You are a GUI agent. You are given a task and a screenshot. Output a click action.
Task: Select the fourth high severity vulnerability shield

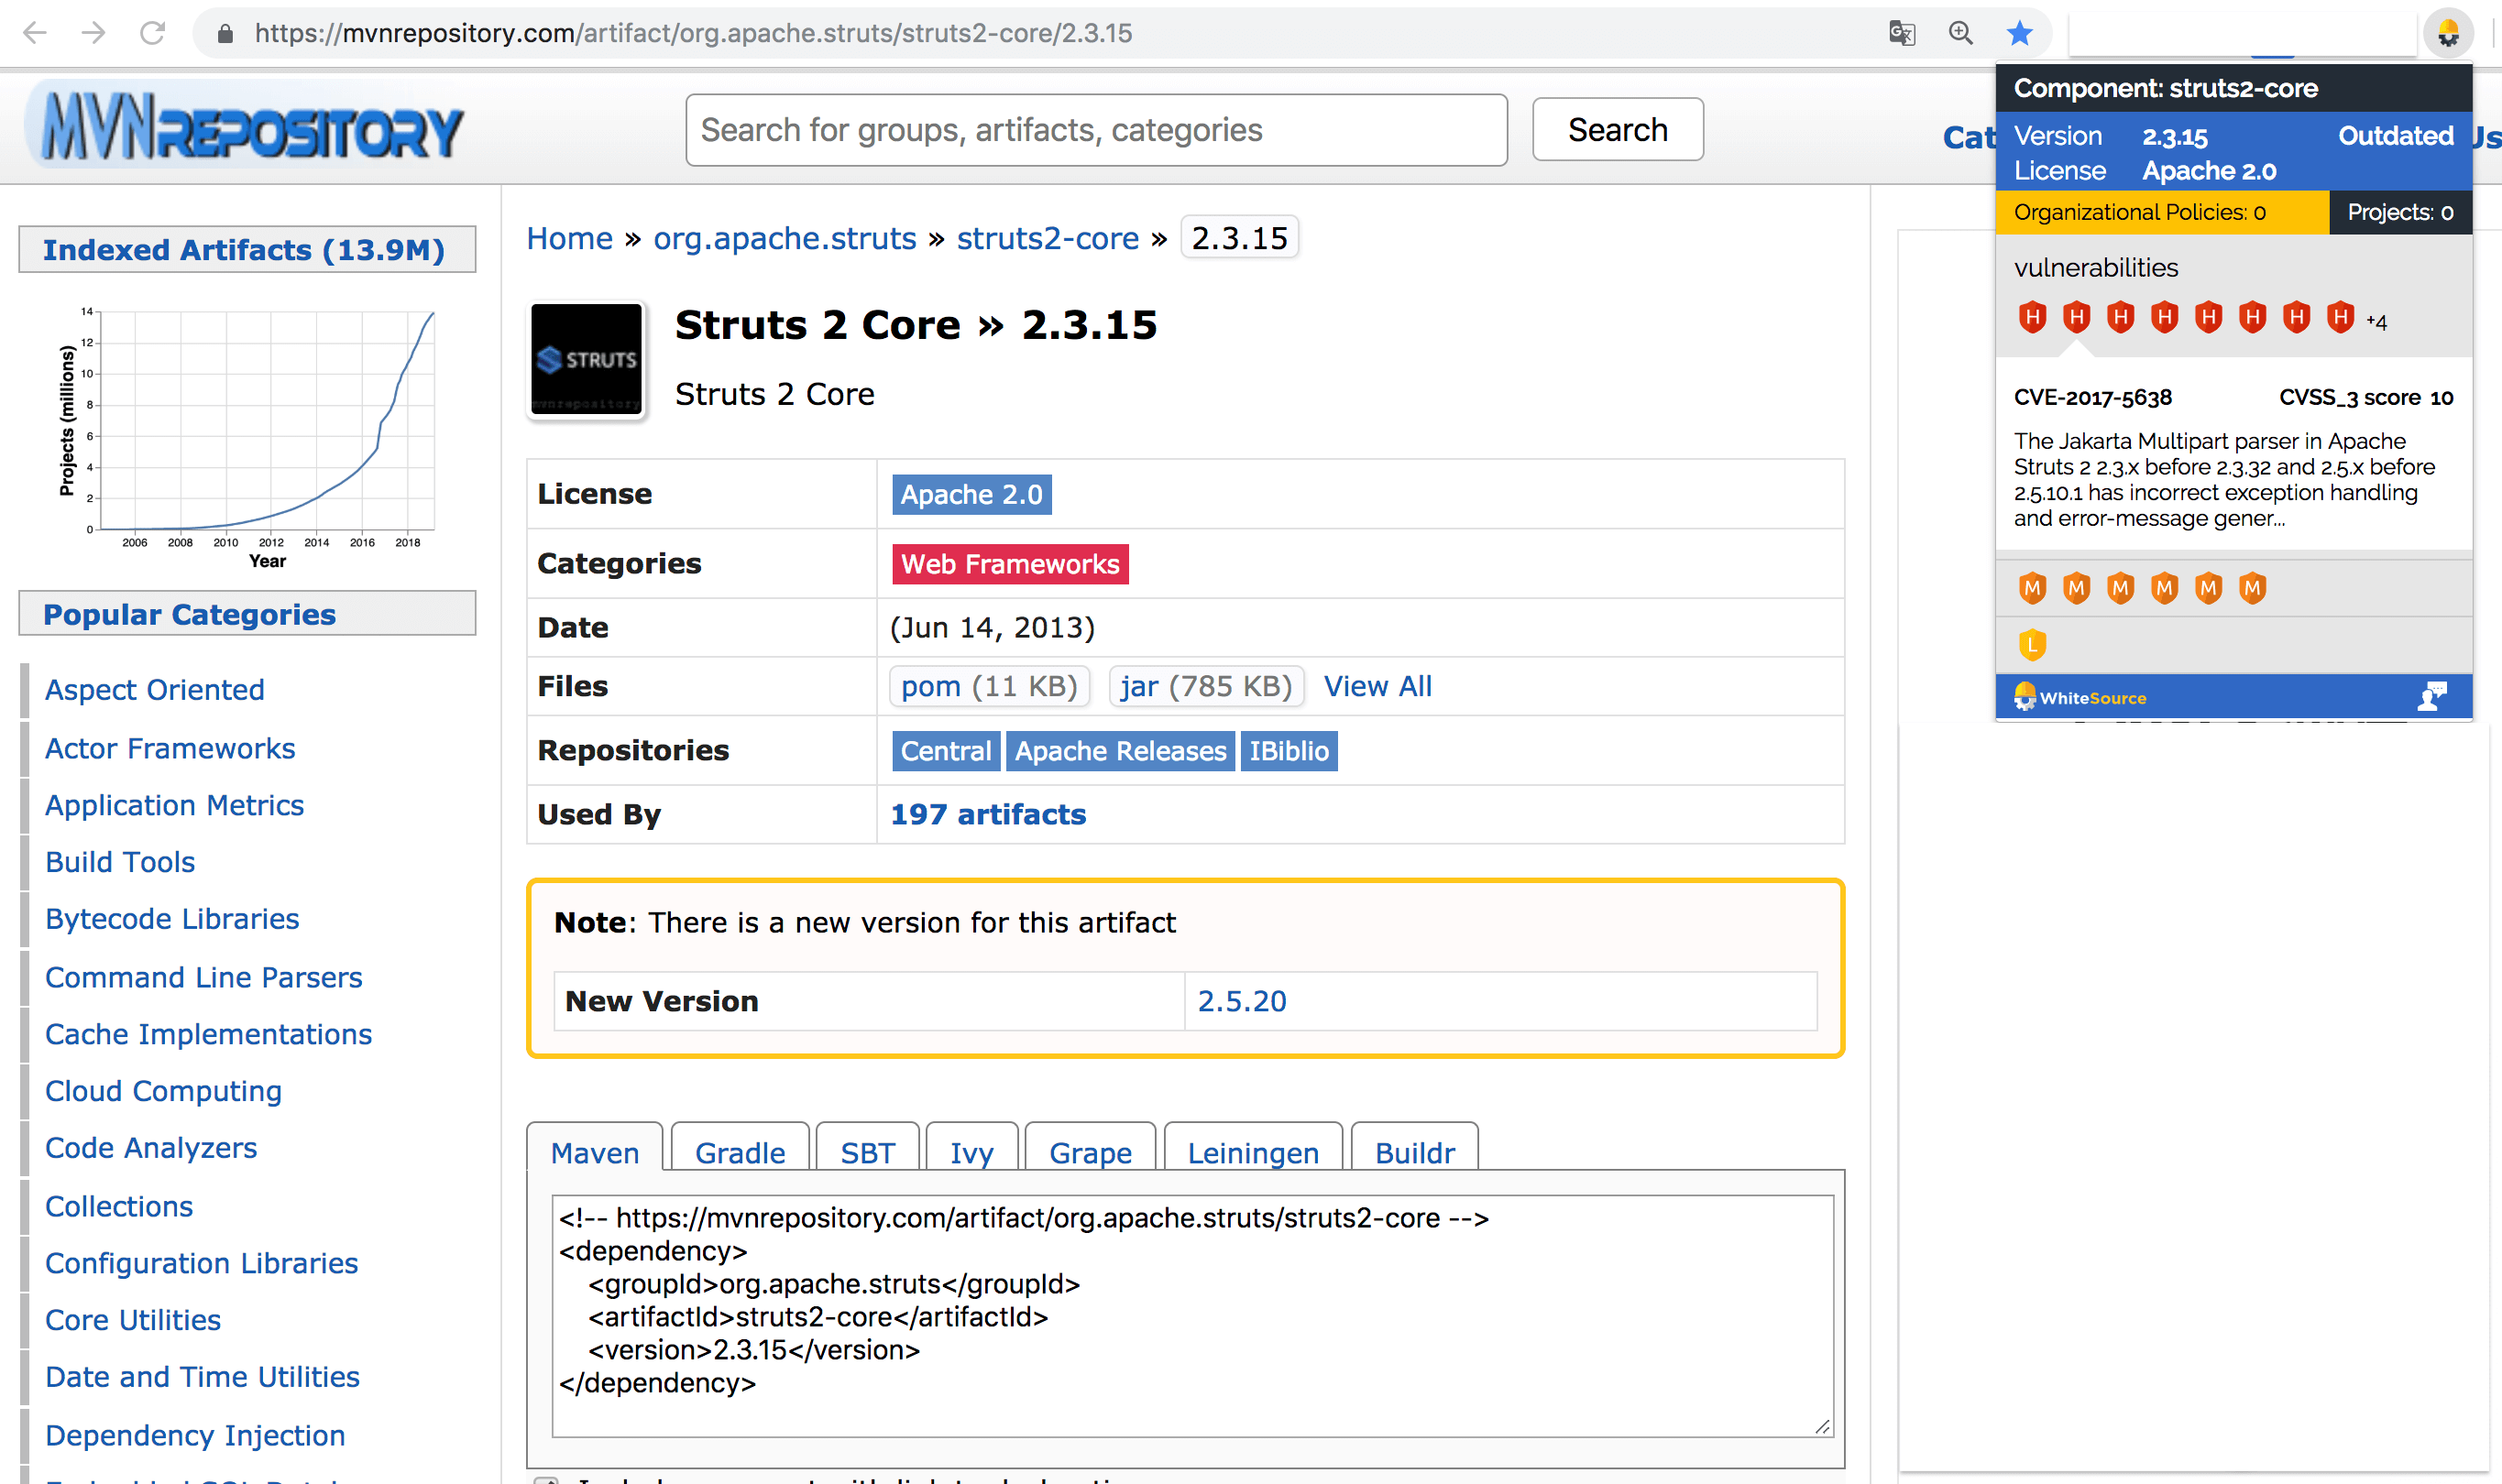click(2164, 317)
